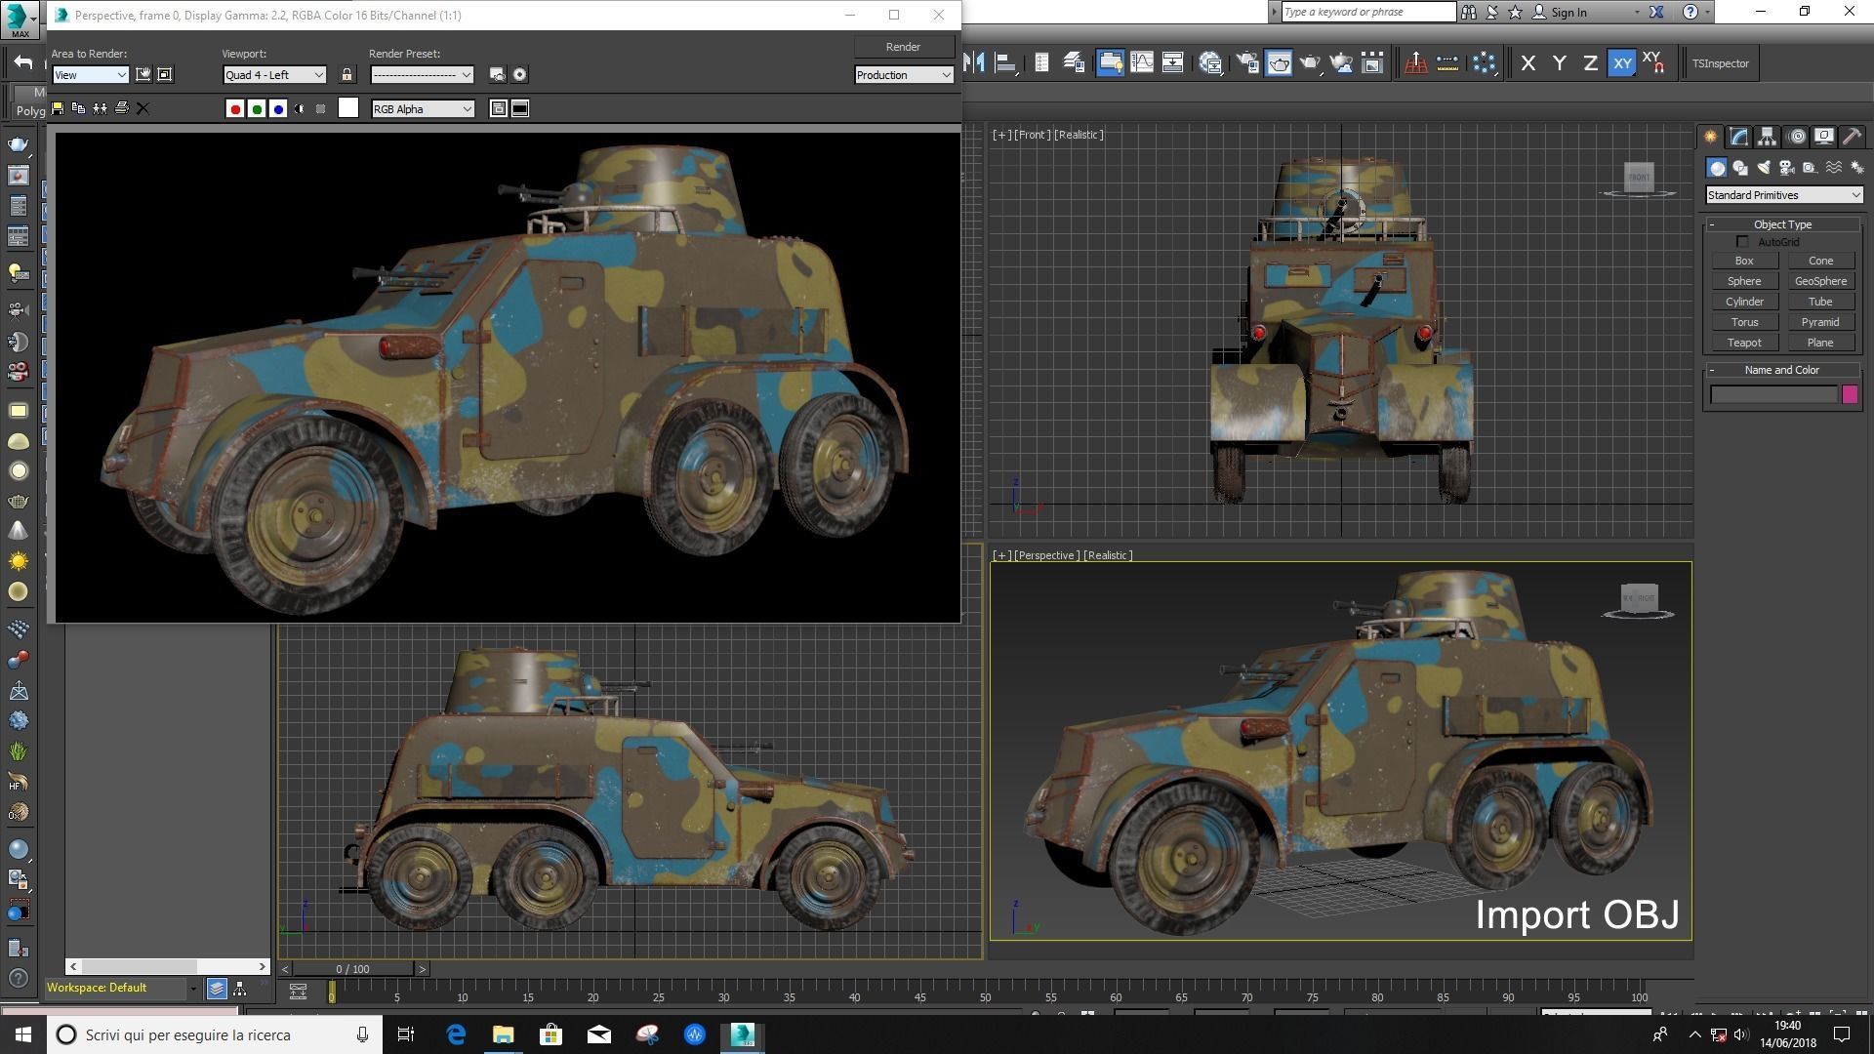Clear the rendered frame with the X icon
1874x1054 pixels.
click(143, 108)
